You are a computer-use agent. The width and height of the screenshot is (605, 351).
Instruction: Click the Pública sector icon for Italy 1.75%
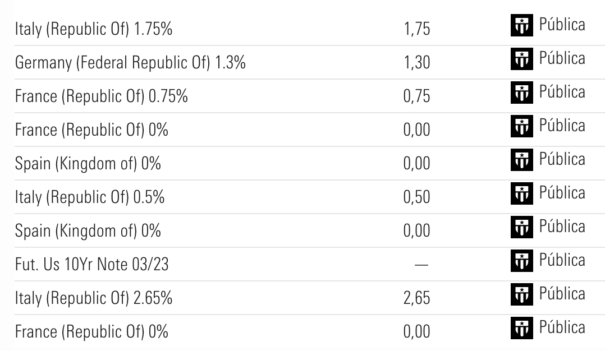pyautogui.click(x=521, y=26)
